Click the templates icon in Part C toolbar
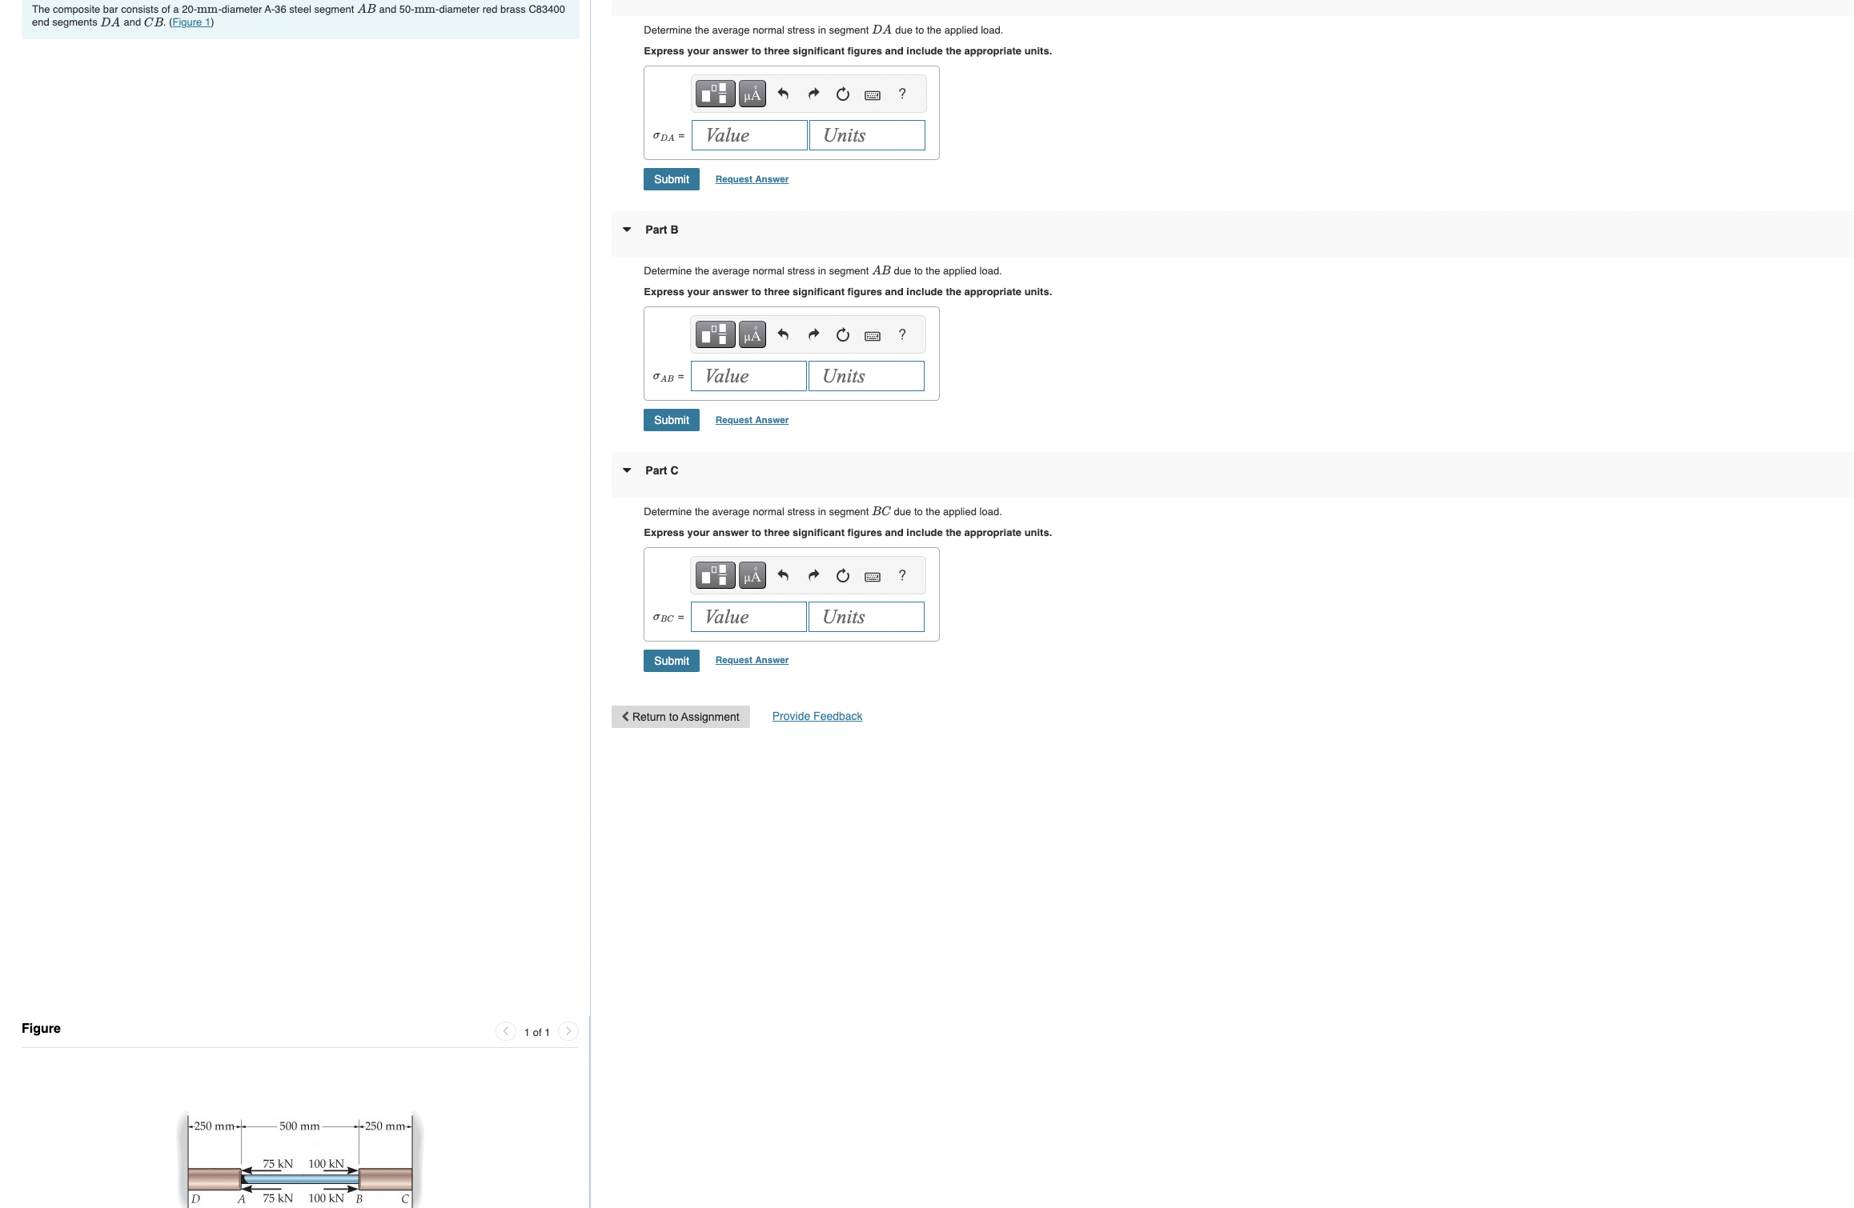Image resolution: width=1854 pixels, height=1208 pixels. click(714, 575)
